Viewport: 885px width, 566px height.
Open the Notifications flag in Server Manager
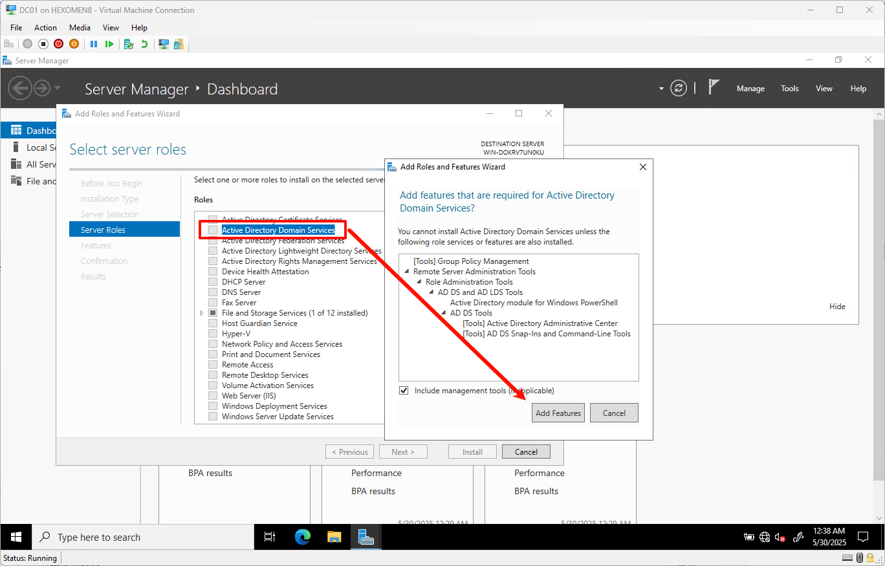pos(714,87)
